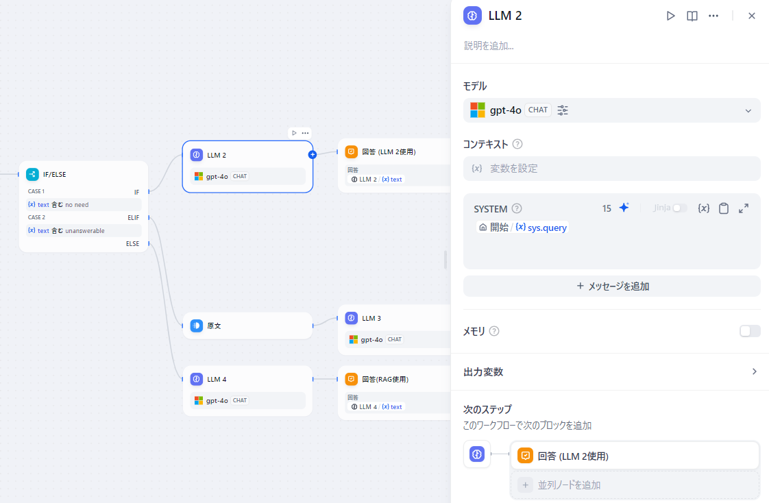Viewport: 769px width, 503px height.
Task: Click the SYSTEM prompt help icon
Action: [x=516, y=209]
